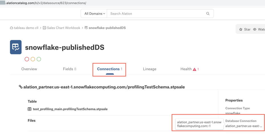
Task: Click the cloud icon beside tableau demo cll
Action: point(11,28)
